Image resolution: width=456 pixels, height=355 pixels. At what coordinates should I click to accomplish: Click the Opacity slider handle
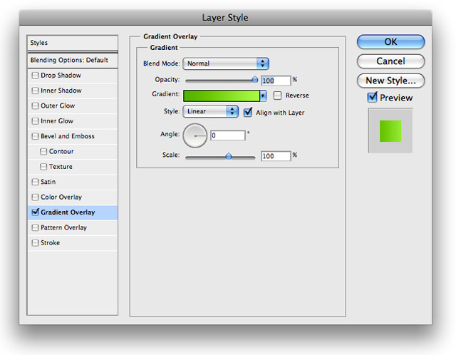tap(255, 79)
